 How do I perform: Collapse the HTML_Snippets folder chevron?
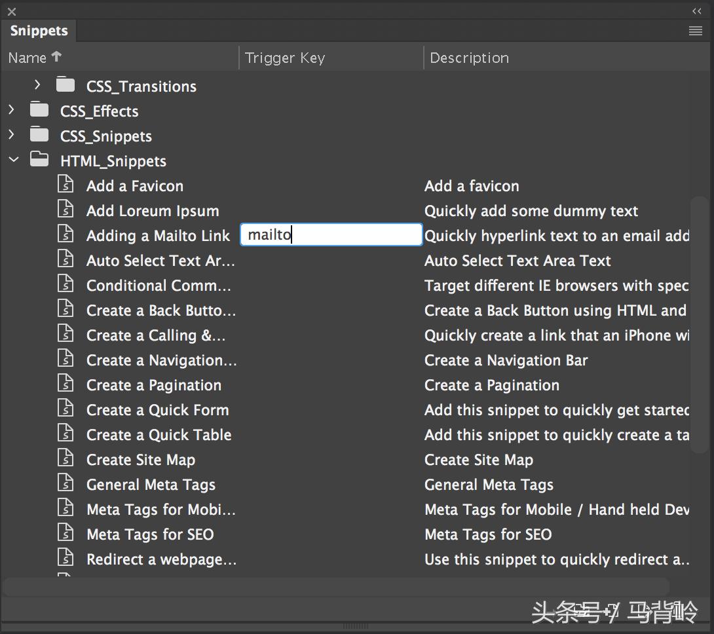(x=13, y=158)
